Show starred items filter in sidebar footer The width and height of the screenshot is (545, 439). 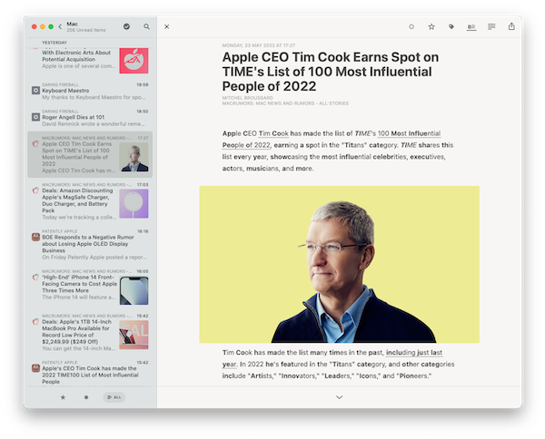[63, 397]
